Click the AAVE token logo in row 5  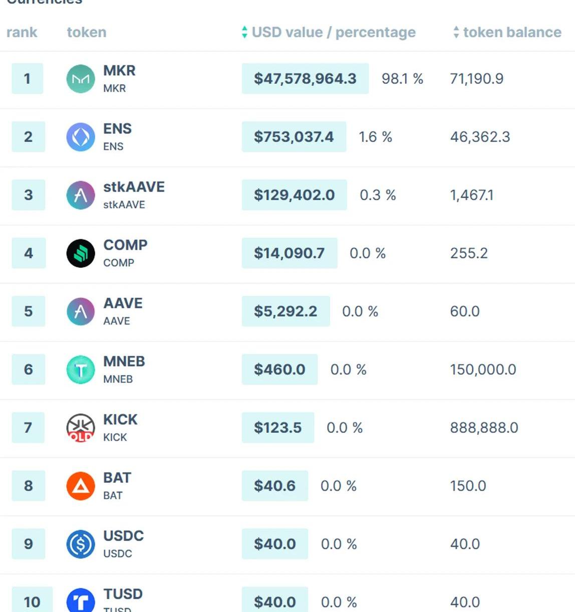(x=81, y=312)
